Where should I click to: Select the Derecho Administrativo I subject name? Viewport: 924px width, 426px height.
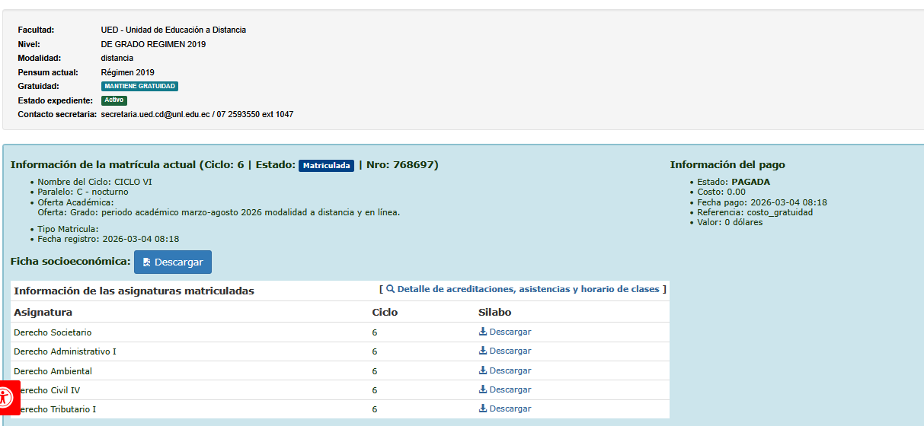tap(65, 351)
